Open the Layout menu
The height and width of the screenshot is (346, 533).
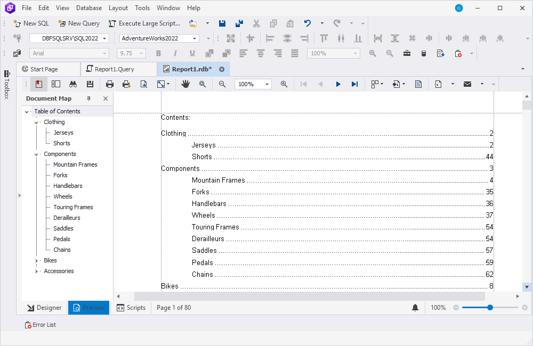(x=118, y=8)
